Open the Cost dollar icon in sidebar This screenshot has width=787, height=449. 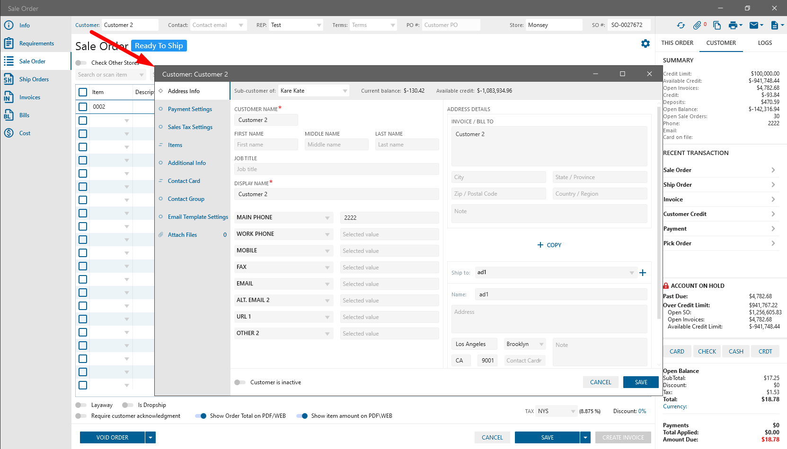coord(9,133)
